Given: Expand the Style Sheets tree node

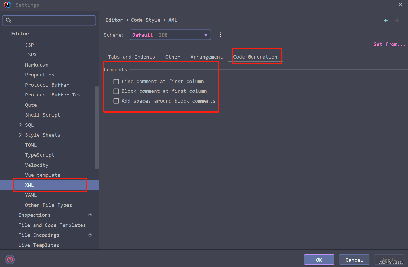Looking at the screenshot, I should coord(20,135).
